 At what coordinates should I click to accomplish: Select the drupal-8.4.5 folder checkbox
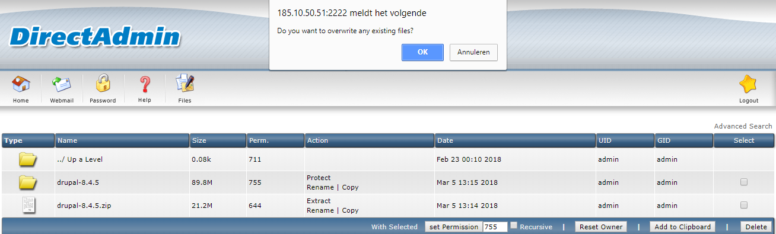coord(744,182)
